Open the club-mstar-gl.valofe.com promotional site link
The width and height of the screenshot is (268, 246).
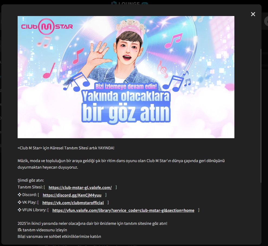[x=80, y=187]
